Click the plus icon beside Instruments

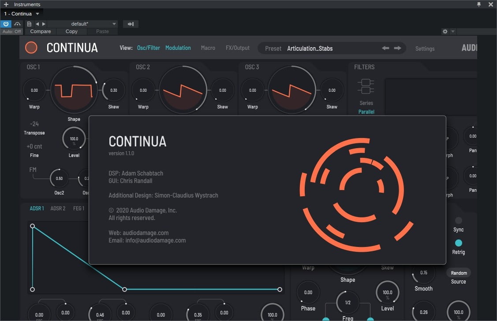pos(6,4)
